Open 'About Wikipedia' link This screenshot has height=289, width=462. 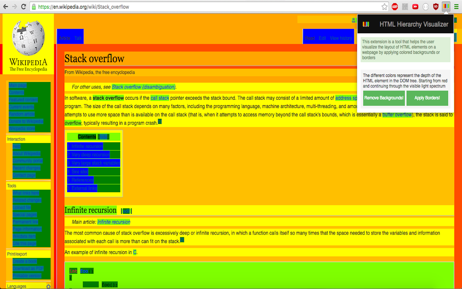[26, 154]
